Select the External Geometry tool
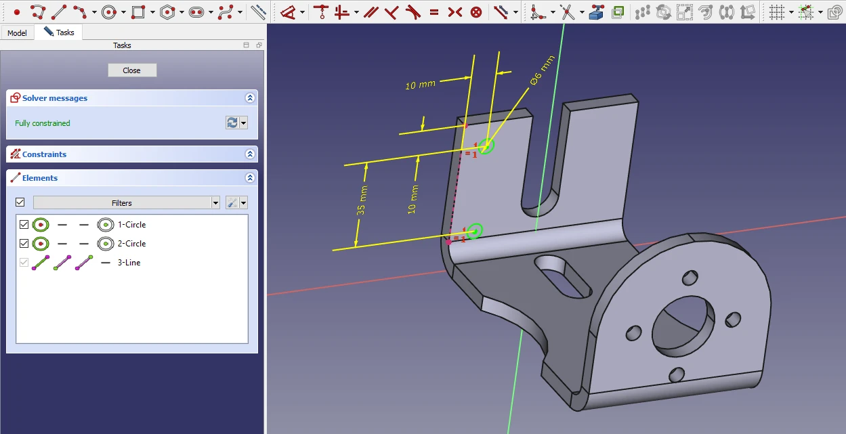 [x=596, y=12]
